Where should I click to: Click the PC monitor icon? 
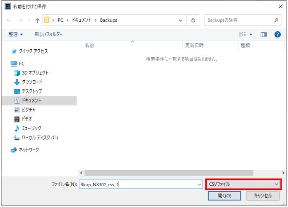tap(14, 64)
